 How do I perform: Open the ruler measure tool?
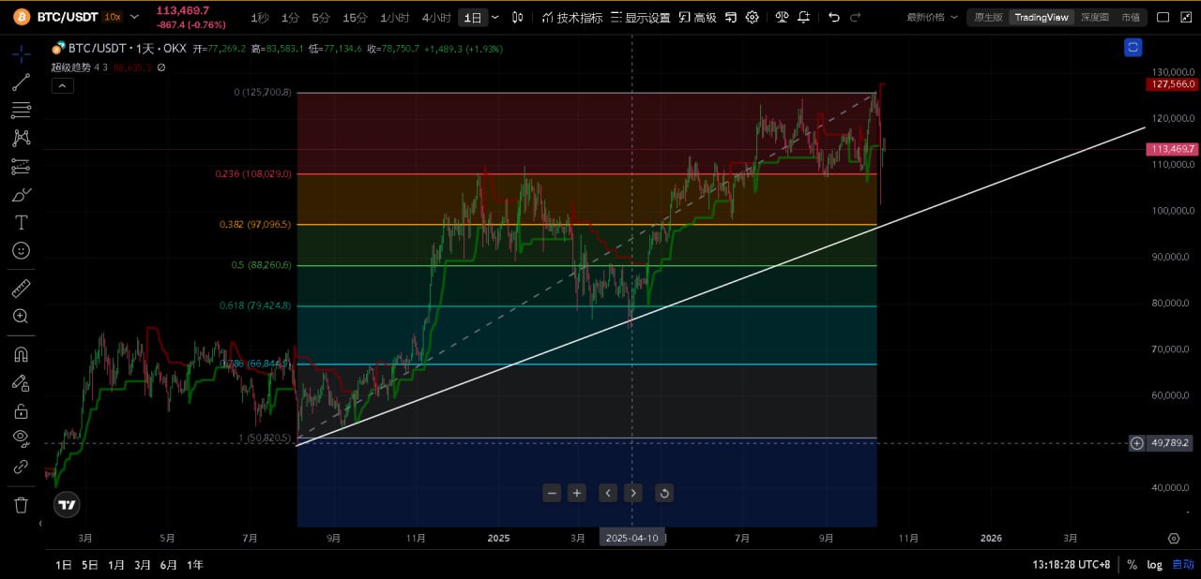coord(21,289)
